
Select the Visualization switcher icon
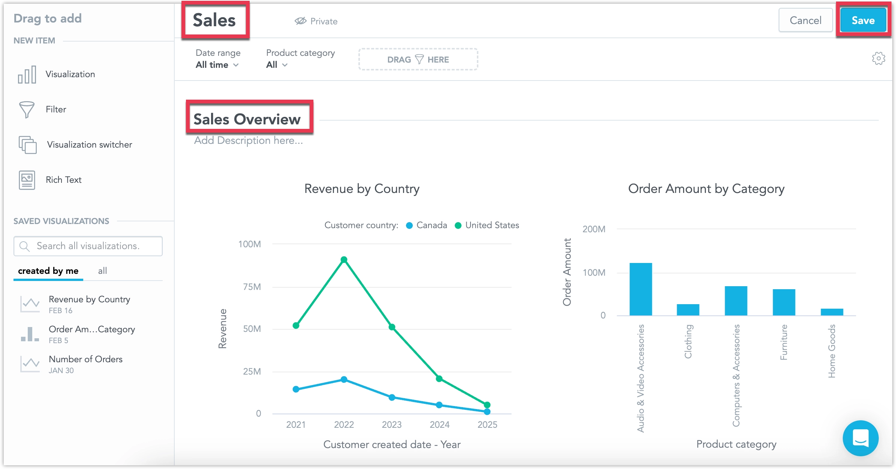27,145
